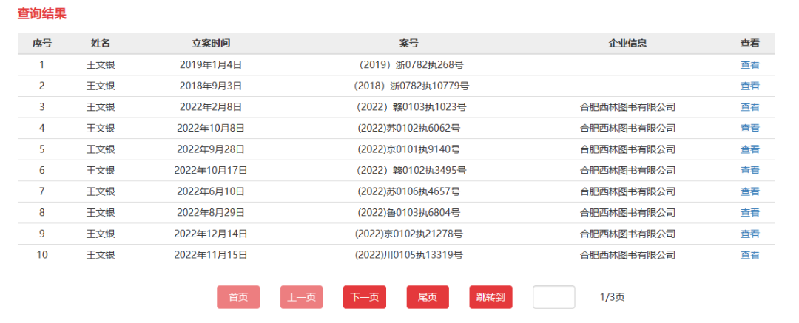Click the 立案时间 column header
Image resolution: width=799 pixels, height=323 pixels.
[x=211, y=43]
